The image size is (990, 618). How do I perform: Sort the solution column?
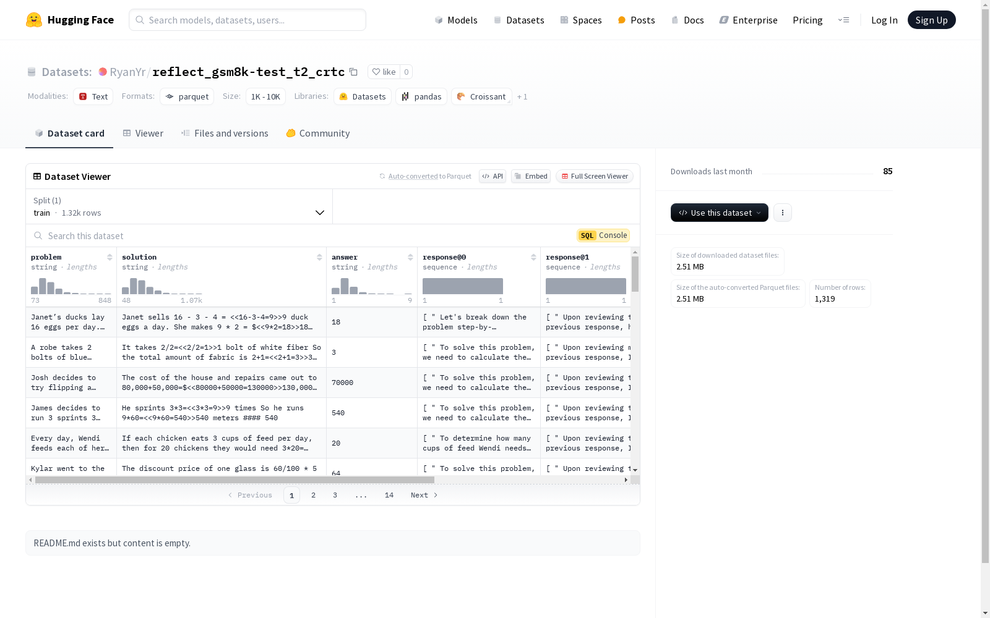pyautogui.click(x=319, y=257)
